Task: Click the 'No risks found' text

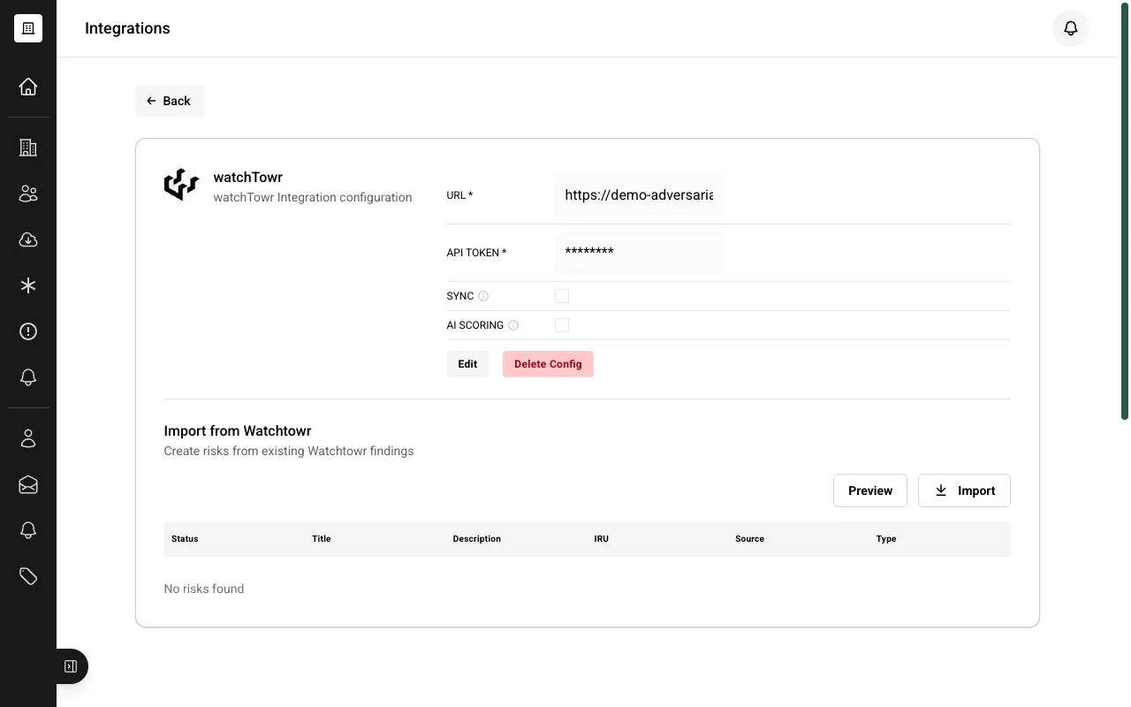Action: click(x=204, y=589)
